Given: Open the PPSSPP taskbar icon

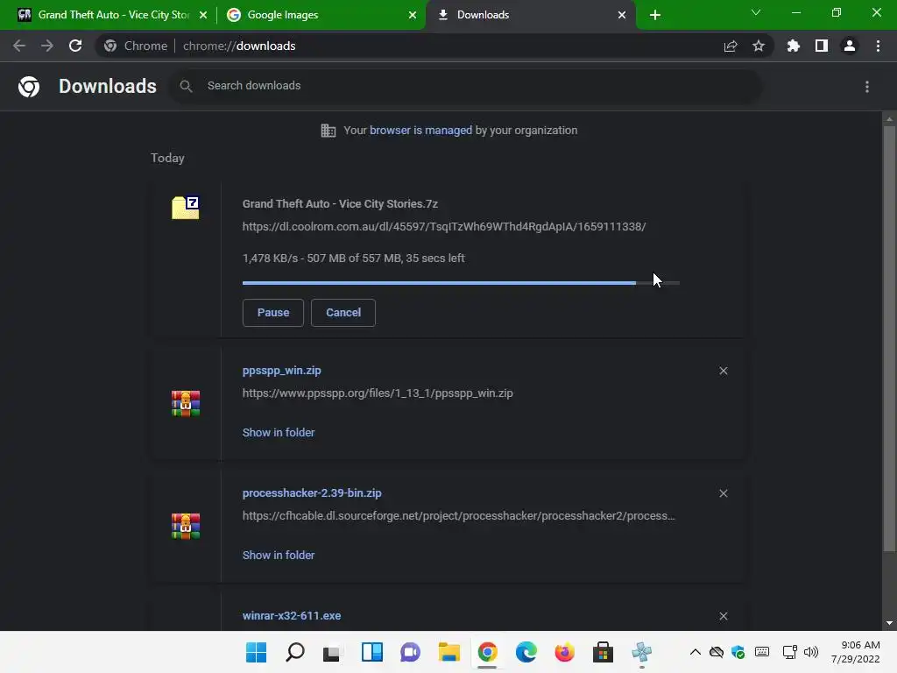Looking at the screenshot, I should pyautogui.click(x=641, y=652).
